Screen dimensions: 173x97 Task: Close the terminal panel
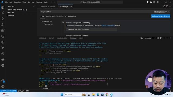click(x=170, y=38)
